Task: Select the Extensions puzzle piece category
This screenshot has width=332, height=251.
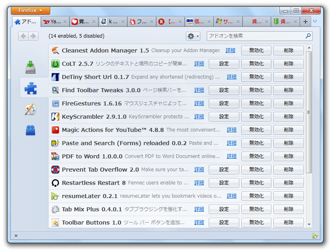Action: point(31,88)
